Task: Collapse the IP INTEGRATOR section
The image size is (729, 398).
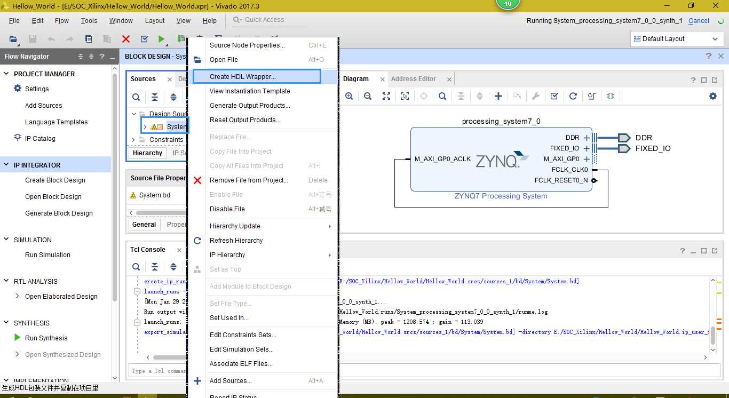Action: pyautogui.click(x=6, y=165)
